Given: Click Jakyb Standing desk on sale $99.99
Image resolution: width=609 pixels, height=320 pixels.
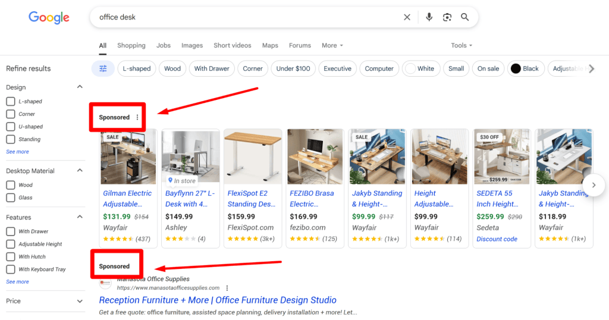Looking at the screenshot, I should pyautogui.click(x=377, y=199).
